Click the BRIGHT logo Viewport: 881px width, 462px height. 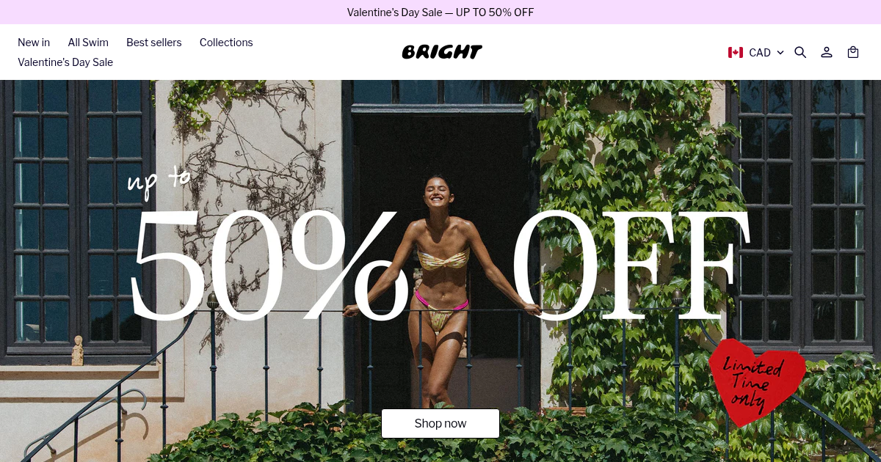442,52
